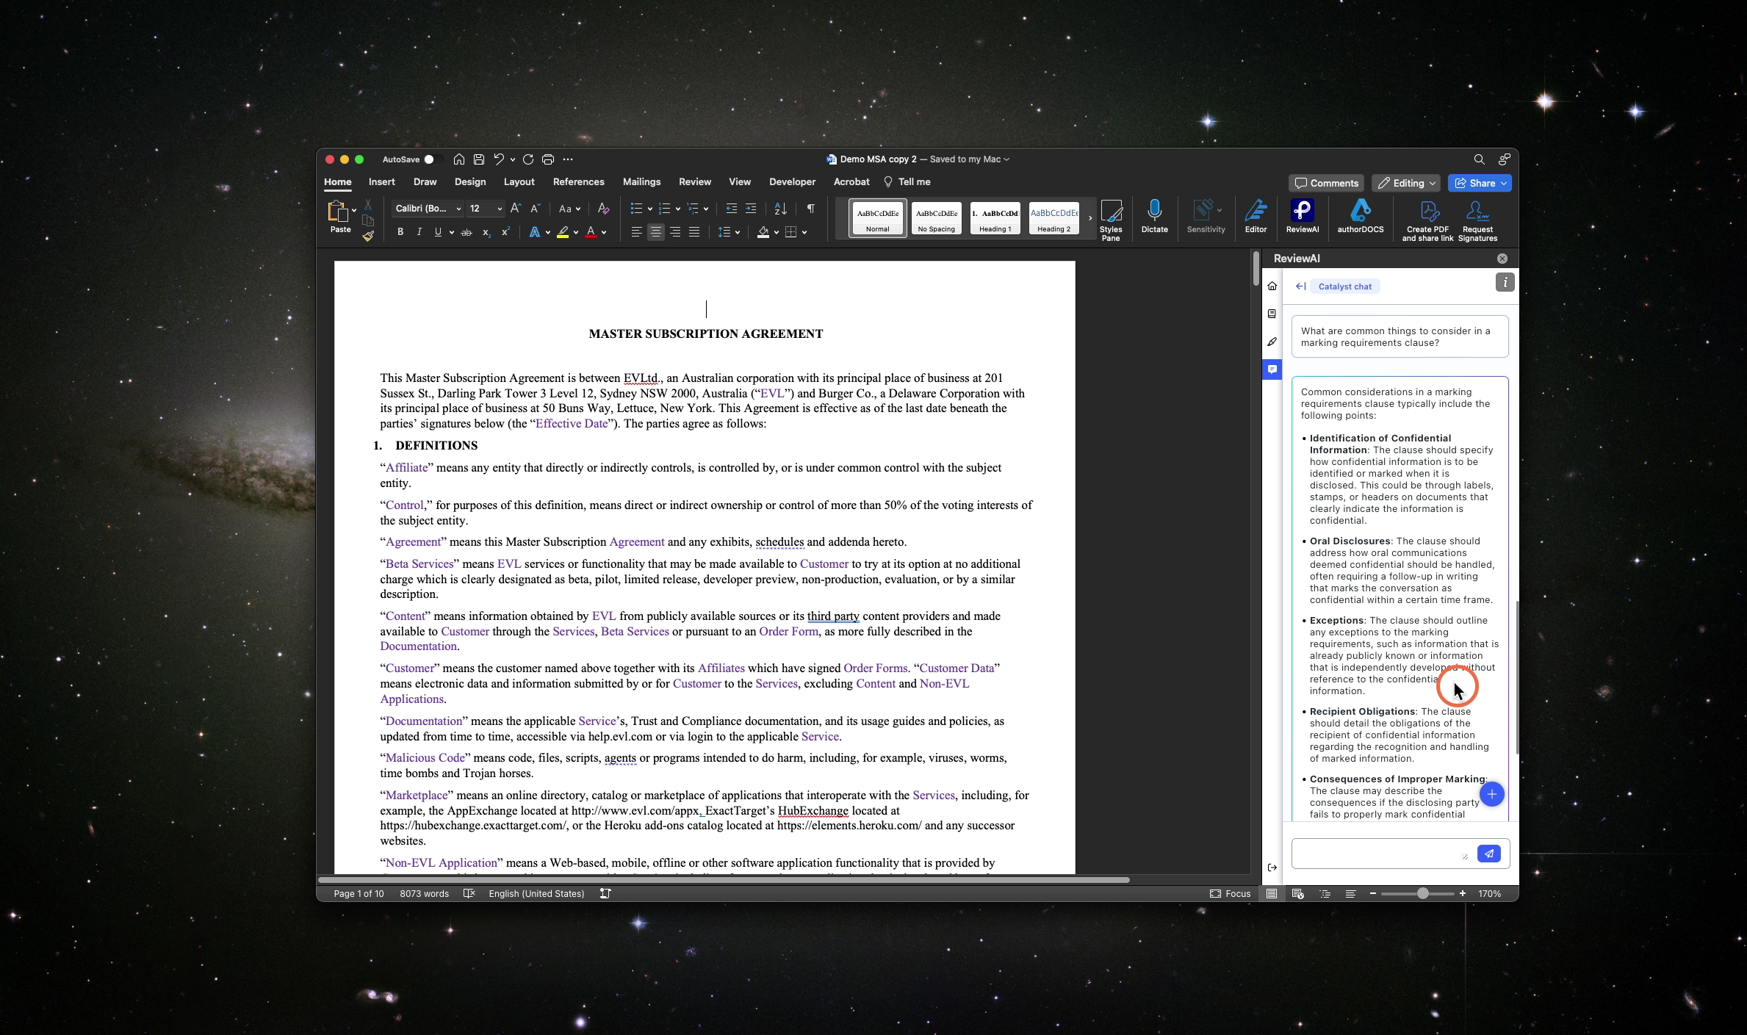Click the info icon in ReviewAI pane
Screen dimensions: 1747x1035
point(1505,282)
